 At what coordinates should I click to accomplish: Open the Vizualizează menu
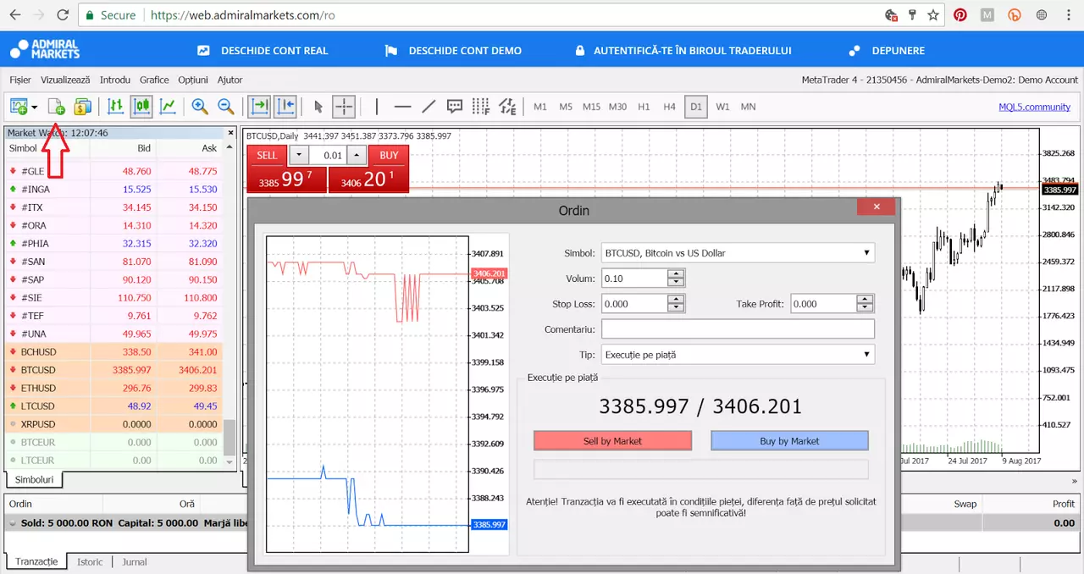click(x=65, y=80)
